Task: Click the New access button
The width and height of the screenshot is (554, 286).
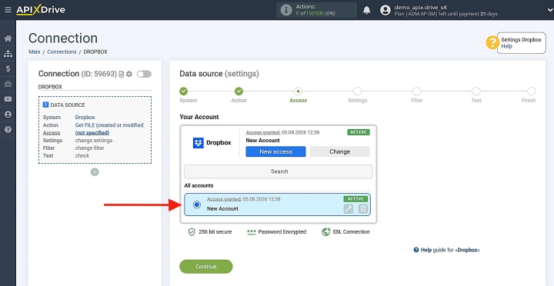Action: tap(275, 151)
